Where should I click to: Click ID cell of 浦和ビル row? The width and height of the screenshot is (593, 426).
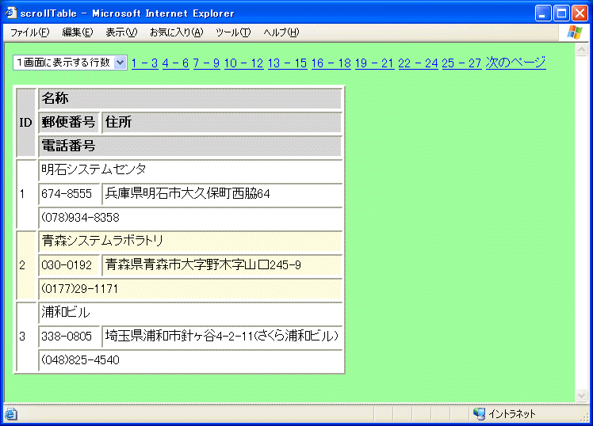[25, 336]
